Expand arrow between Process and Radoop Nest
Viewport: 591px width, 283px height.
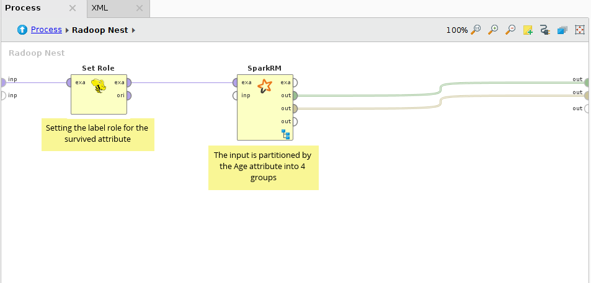(67, 30)
